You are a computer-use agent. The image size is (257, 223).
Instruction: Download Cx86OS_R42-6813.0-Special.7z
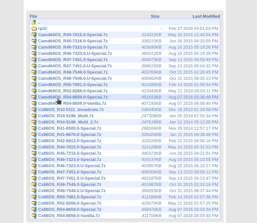(70, 141)
